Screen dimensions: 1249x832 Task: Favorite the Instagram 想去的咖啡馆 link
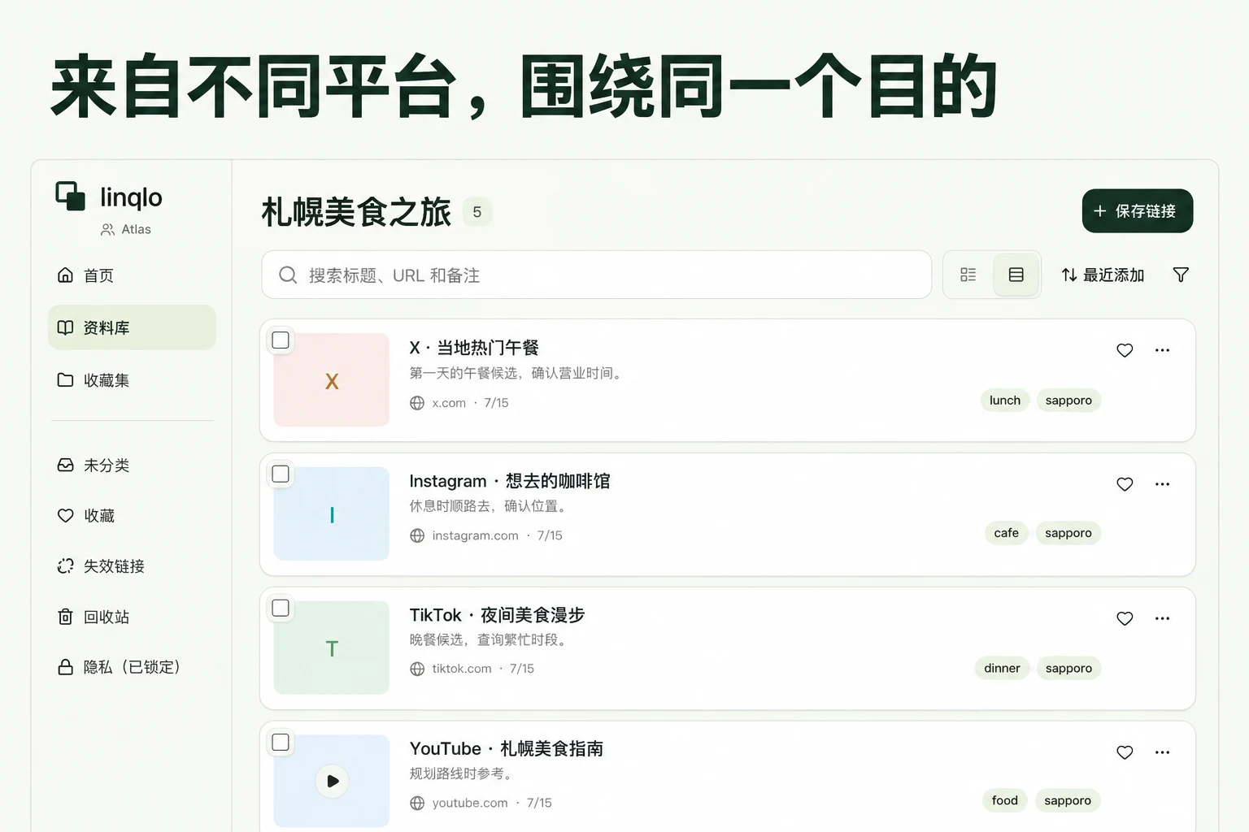(x=1125, y=484)
